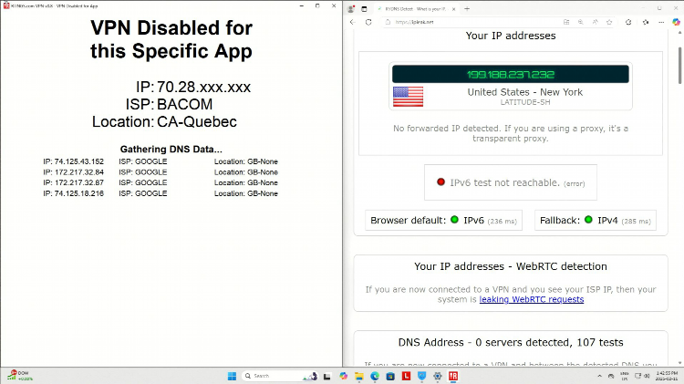
Task: Click the Fallback IPv4 indicator
Action: (x=595, y=221)
